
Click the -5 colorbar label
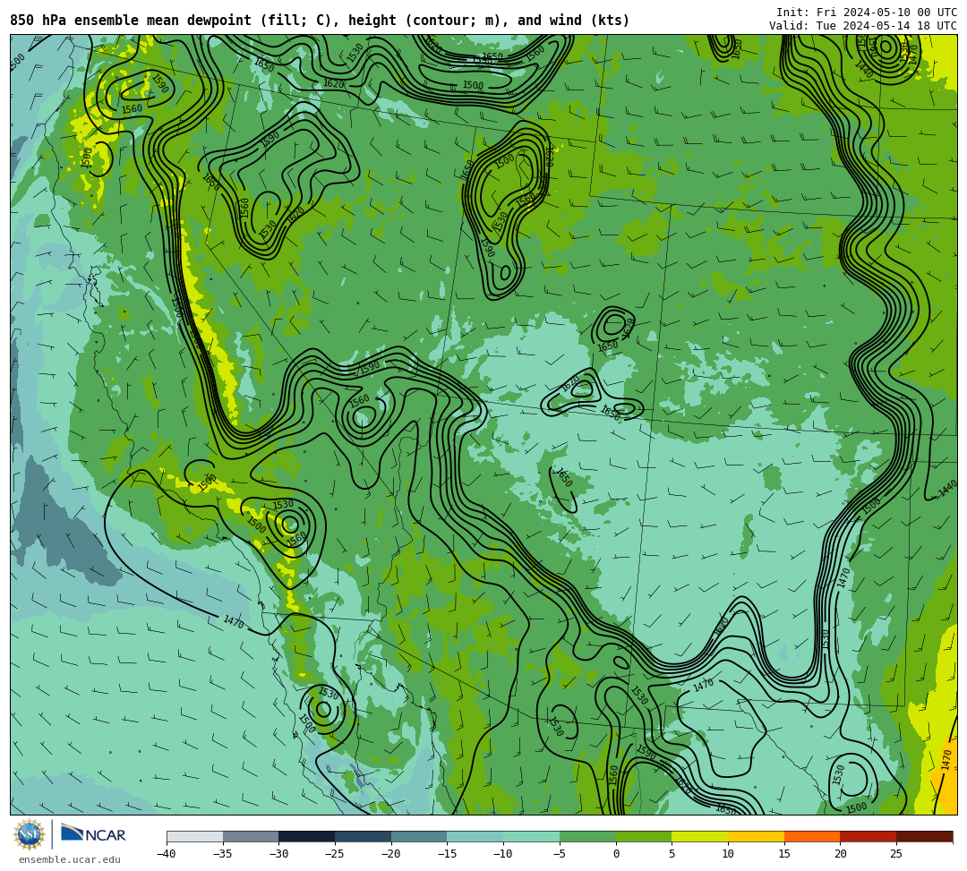coord(560,854)
